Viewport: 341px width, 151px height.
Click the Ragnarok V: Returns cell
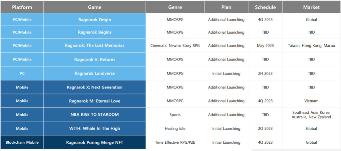click(95, 60)
